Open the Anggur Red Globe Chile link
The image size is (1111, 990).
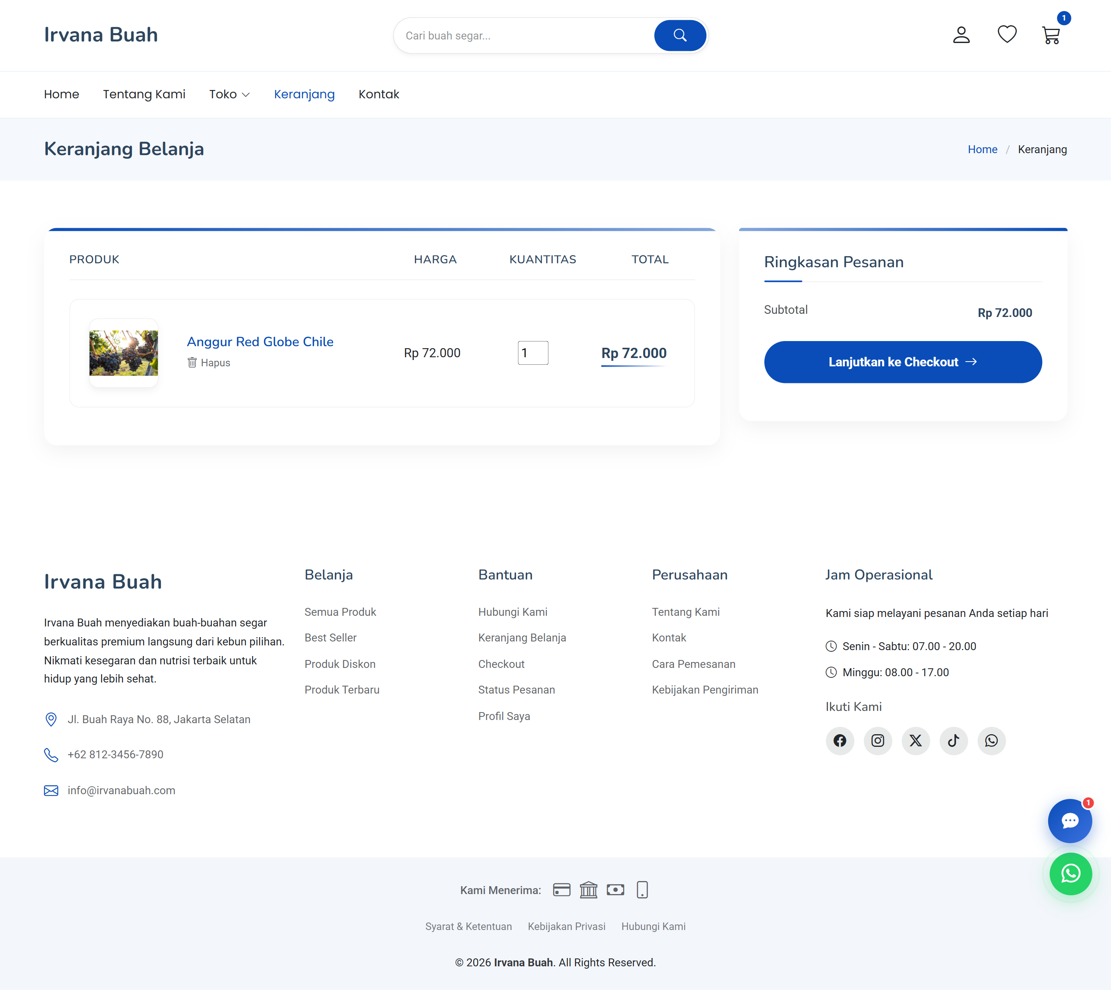[260, 341]
